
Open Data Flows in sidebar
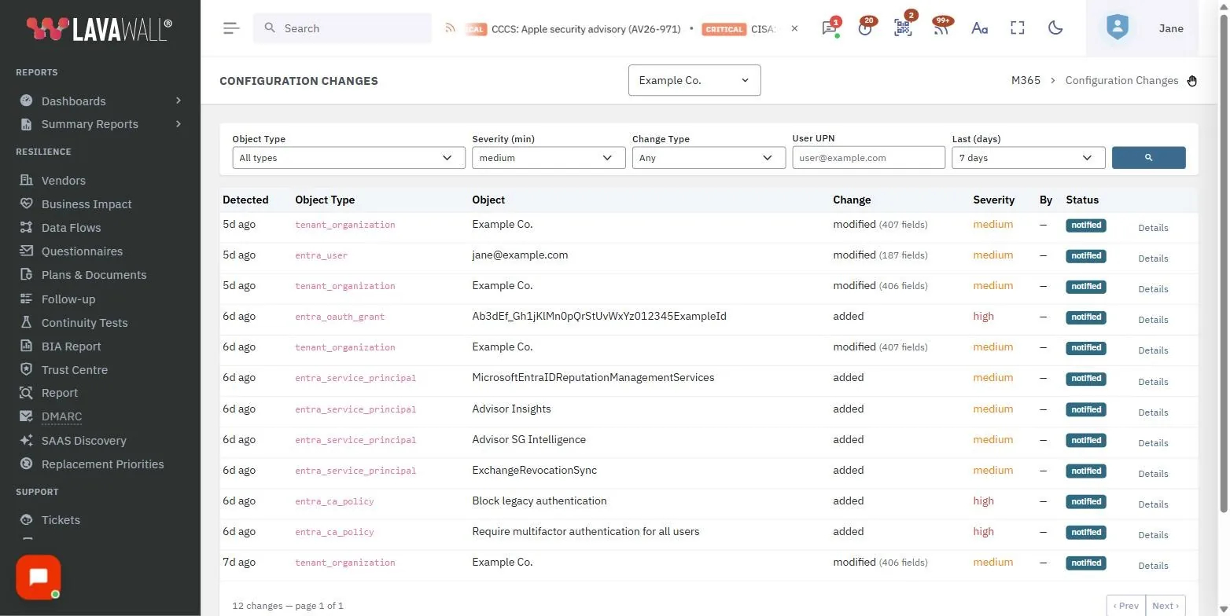pyautogui.click(x=71, y=228)
